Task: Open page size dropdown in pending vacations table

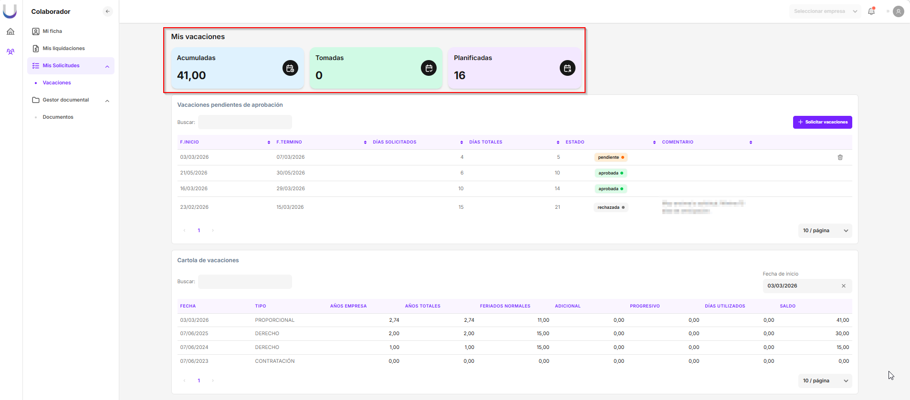Action: (x=825, y=231)
